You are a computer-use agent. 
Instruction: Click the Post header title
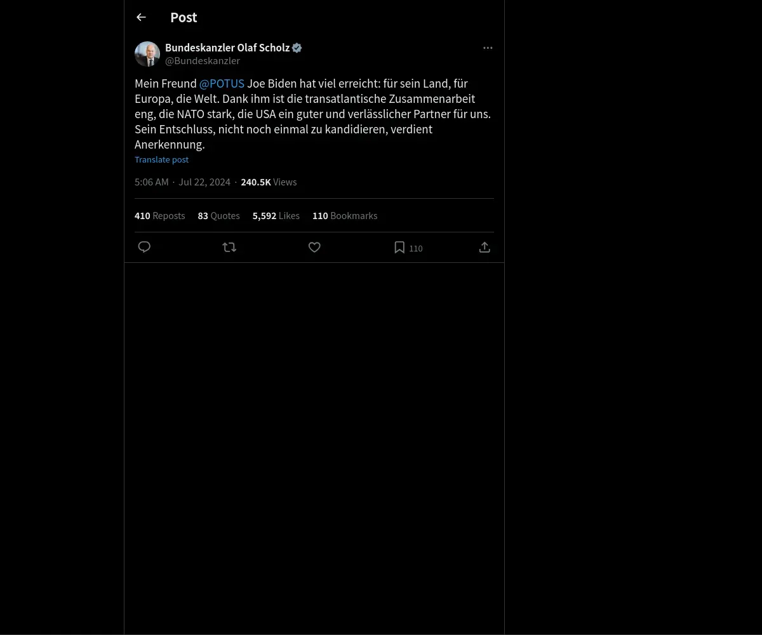click(184, 18)
